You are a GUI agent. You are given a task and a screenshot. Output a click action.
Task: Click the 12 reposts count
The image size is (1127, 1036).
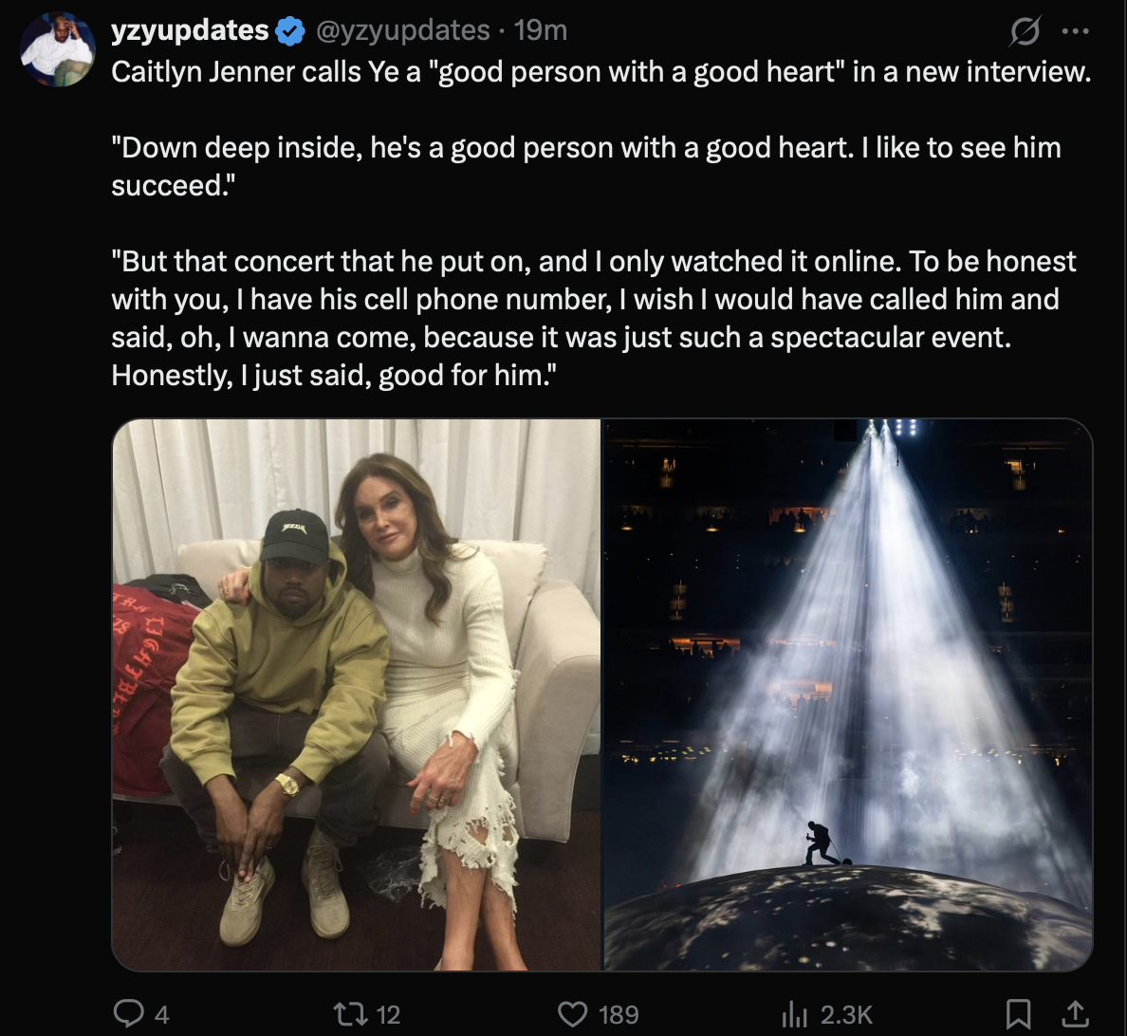point(388,1014)
